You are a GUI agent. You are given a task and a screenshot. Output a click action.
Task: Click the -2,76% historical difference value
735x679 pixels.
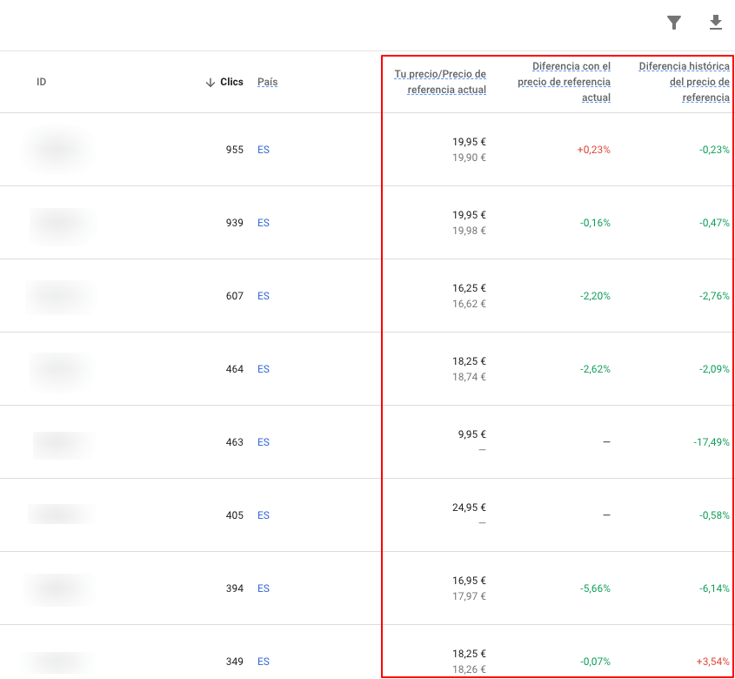tap(714, 296)
